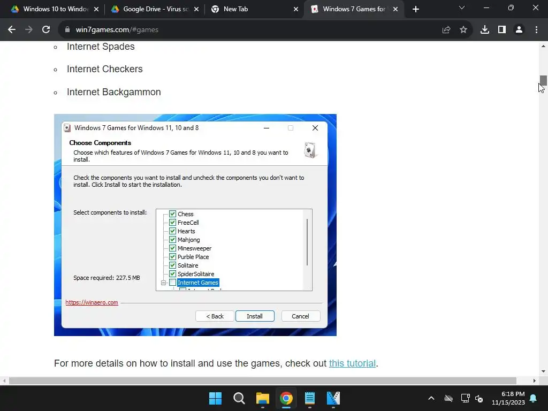Viewport: 548px width, 411px height.
Task: Close the Windows 10 to Windows tab
Action: (x=96, y=9)
